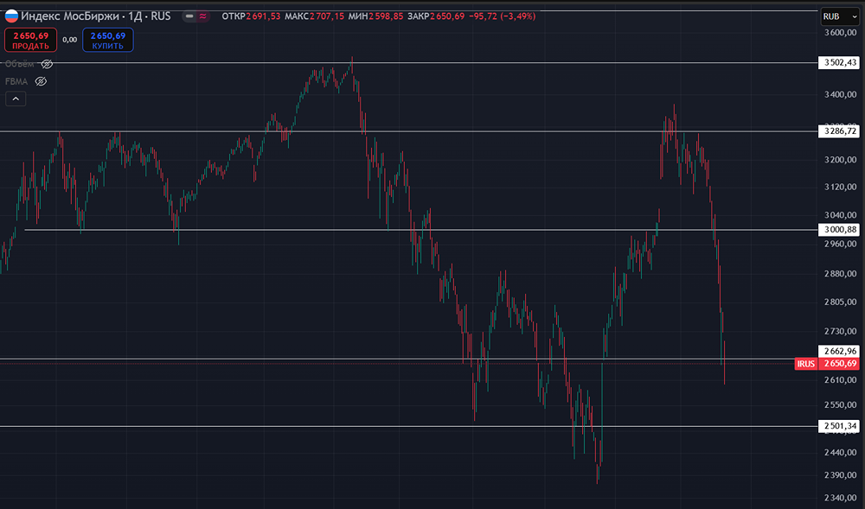Click the 2 340,00 price scale tick
This screenshot has height=509, width=865.
(840, 498)
